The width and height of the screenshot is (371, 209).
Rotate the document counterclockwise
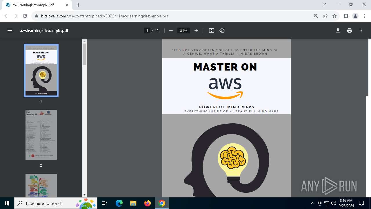coord(222,30)
